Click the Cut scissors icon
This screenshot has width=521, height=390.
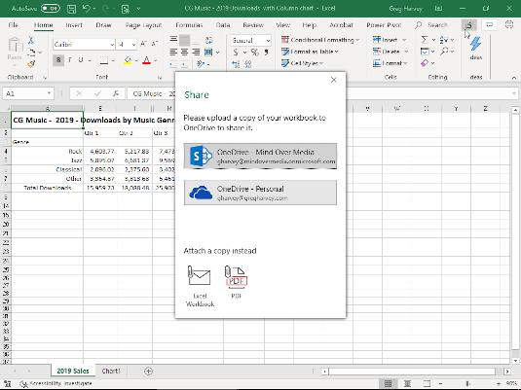pyautogui.click(x=31, y=41)
